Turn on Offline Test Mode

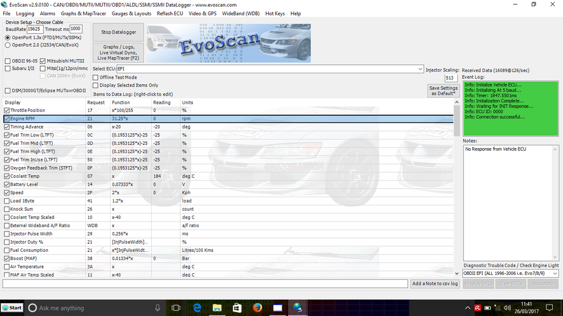[x=96, y=77]
